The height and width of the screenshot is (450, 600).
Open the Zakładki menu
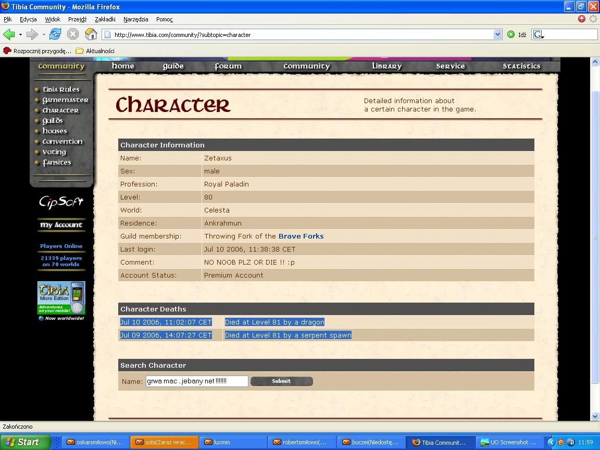click(105, 19)
